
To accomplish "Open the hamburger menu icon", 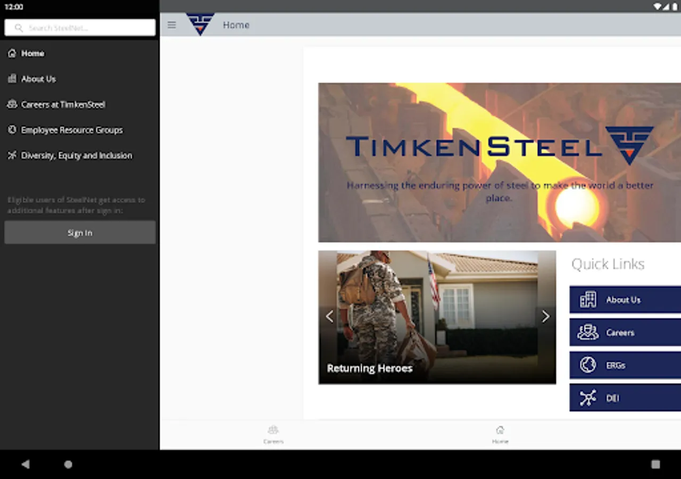I will [171, 25].
